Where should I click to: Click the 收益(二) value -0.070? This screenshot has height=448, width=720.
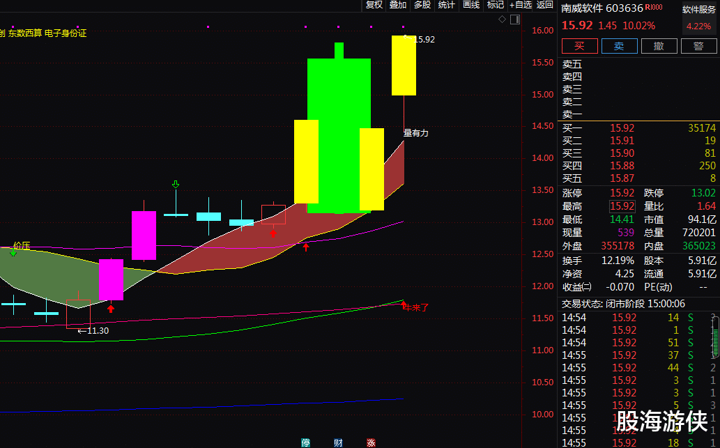[619, 287]
